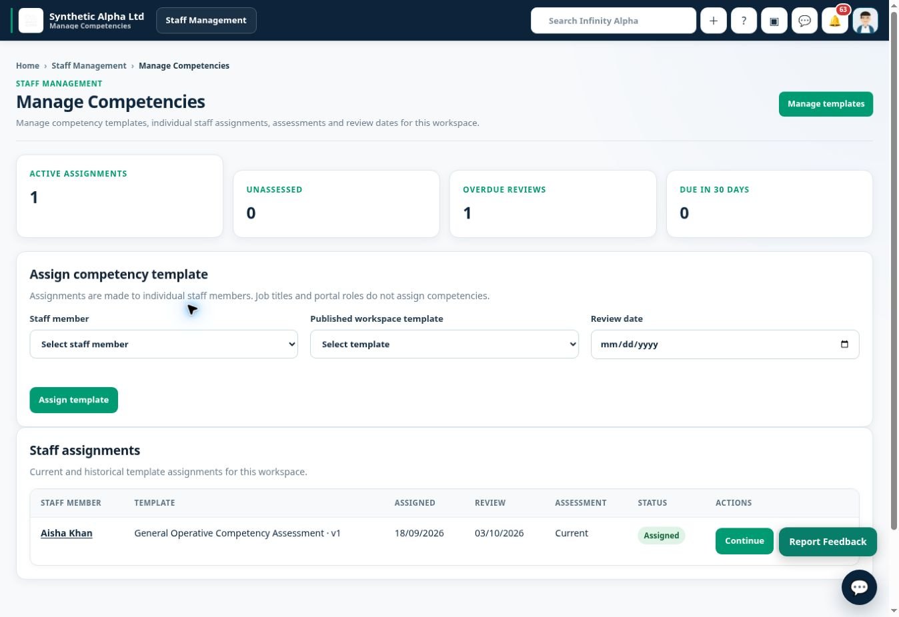Open the Staff Management menu in header

[x=206, y=21]
